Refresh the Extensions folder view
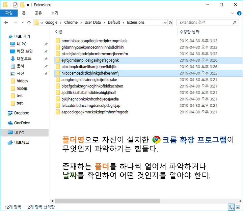Image resolution: width=243 pixels, height=211 pixels. pos(170,23)
